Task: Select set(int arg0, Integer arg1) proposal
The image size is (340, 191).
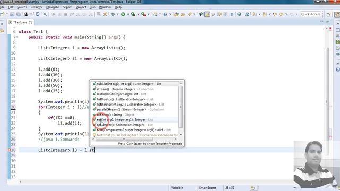Action: 135,119
